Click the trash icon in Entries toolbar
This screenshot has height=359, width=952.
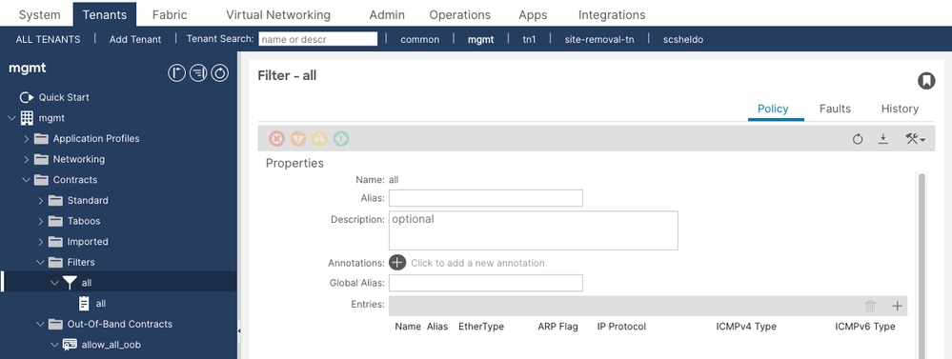(871, 307)
